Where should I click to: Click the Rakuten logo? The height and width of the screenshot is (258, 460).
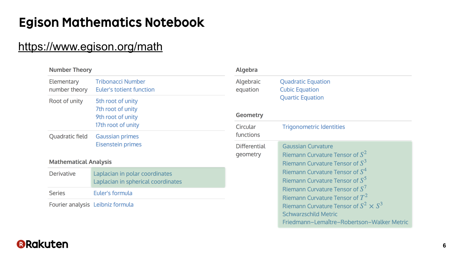(x=42, y=244)
